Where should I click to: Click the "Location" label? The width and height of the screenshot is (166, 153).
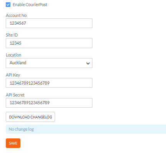pos(13,55)
